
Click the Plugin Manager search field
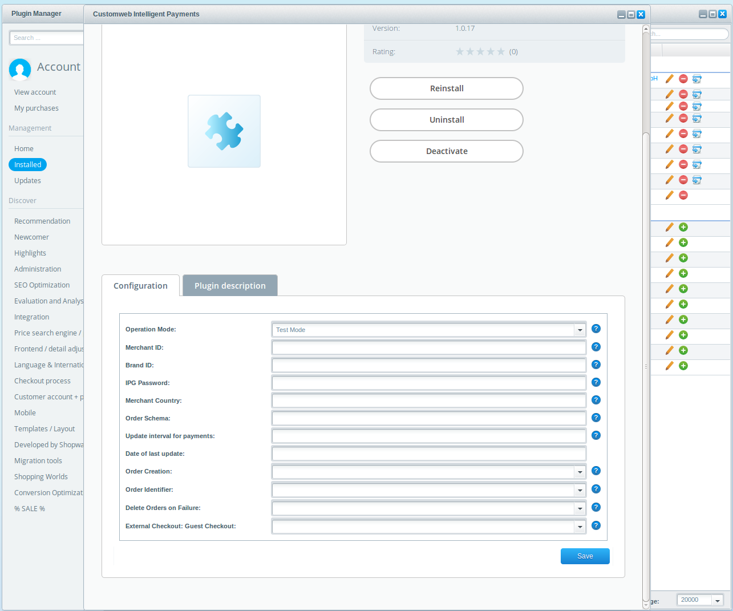(x=47, y=38)
